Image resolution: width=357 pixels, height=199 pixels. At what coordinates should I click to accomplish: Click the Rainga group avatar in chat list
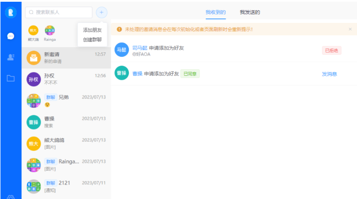(34, 165)
